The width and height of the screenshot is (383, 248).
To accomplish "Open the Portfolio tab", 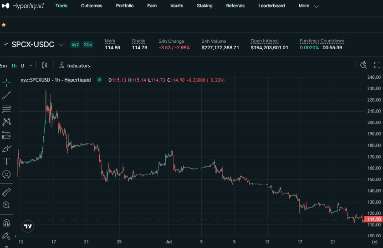I will tap(125, 5).
